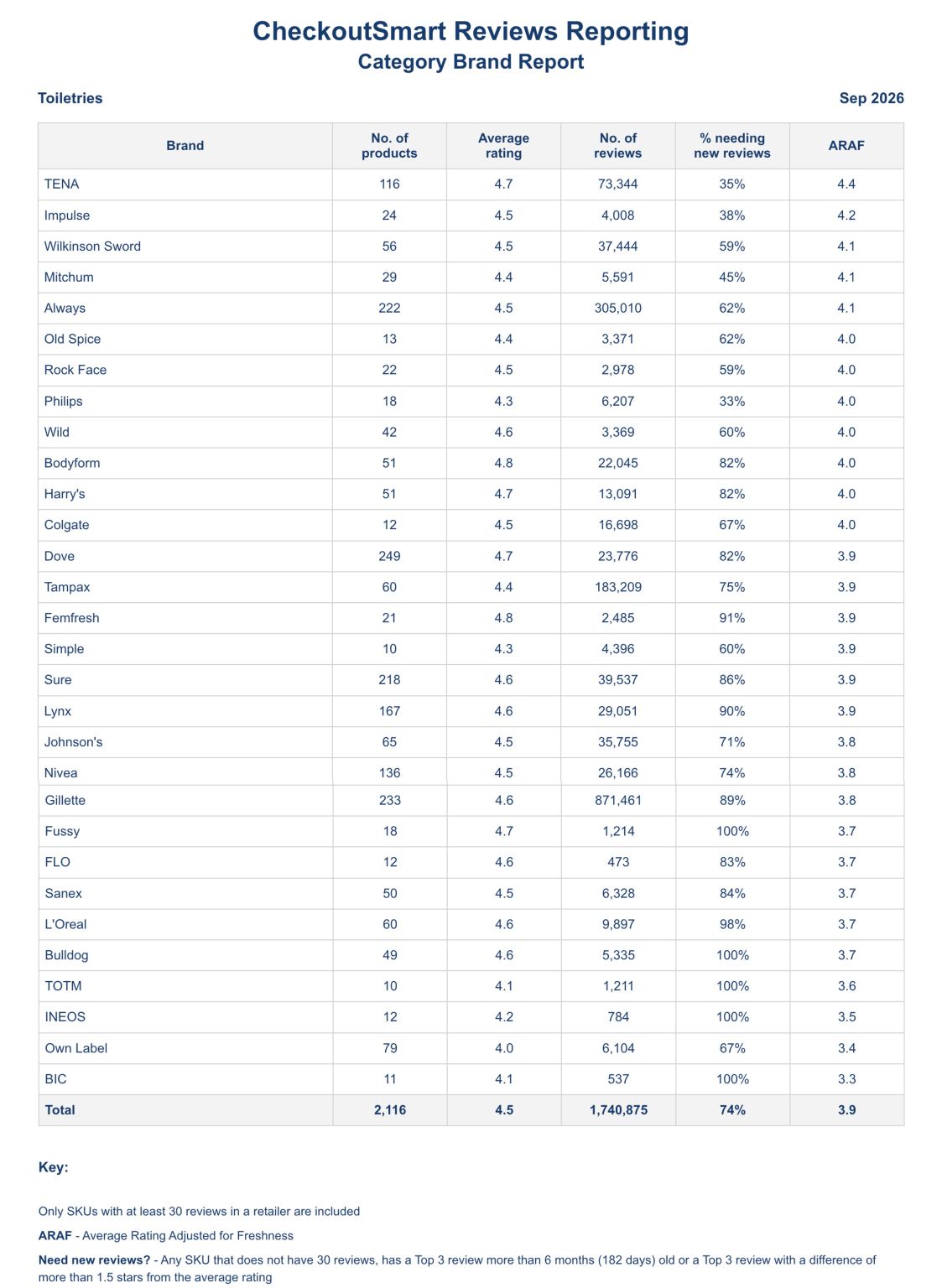942x1288 pixels.
Task: Select the Average rating column header
Action: [x=503, y=146]
